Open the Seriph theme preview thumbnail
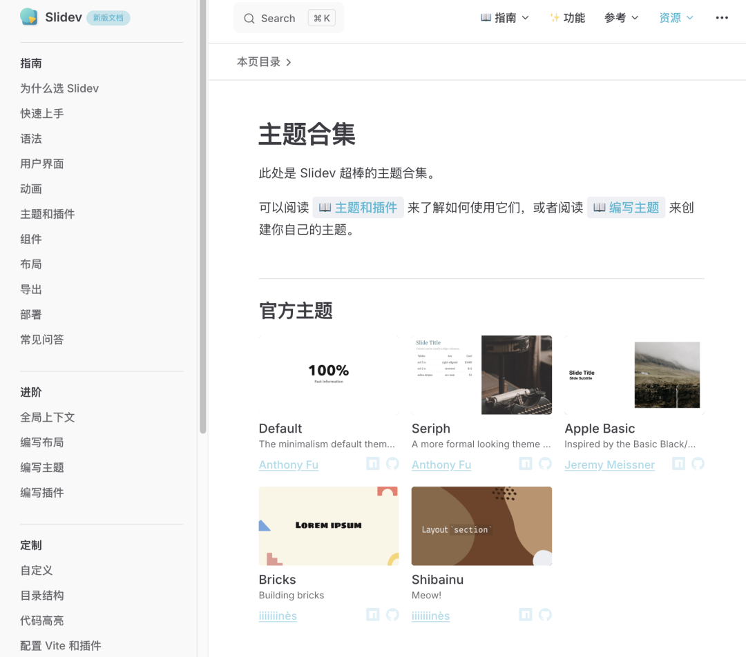 [x=481, y=375]
